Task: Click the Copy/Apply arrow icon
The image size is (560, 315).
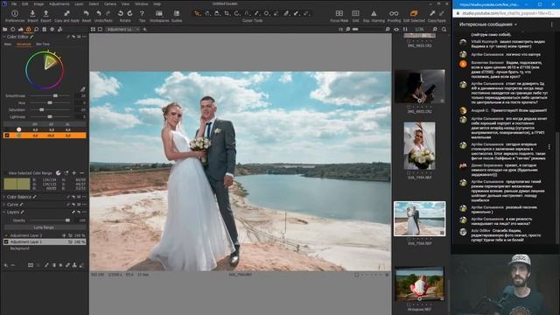Action: point(432,14)
